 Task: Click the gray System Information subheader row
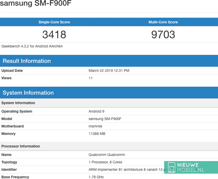pos(109,103)
